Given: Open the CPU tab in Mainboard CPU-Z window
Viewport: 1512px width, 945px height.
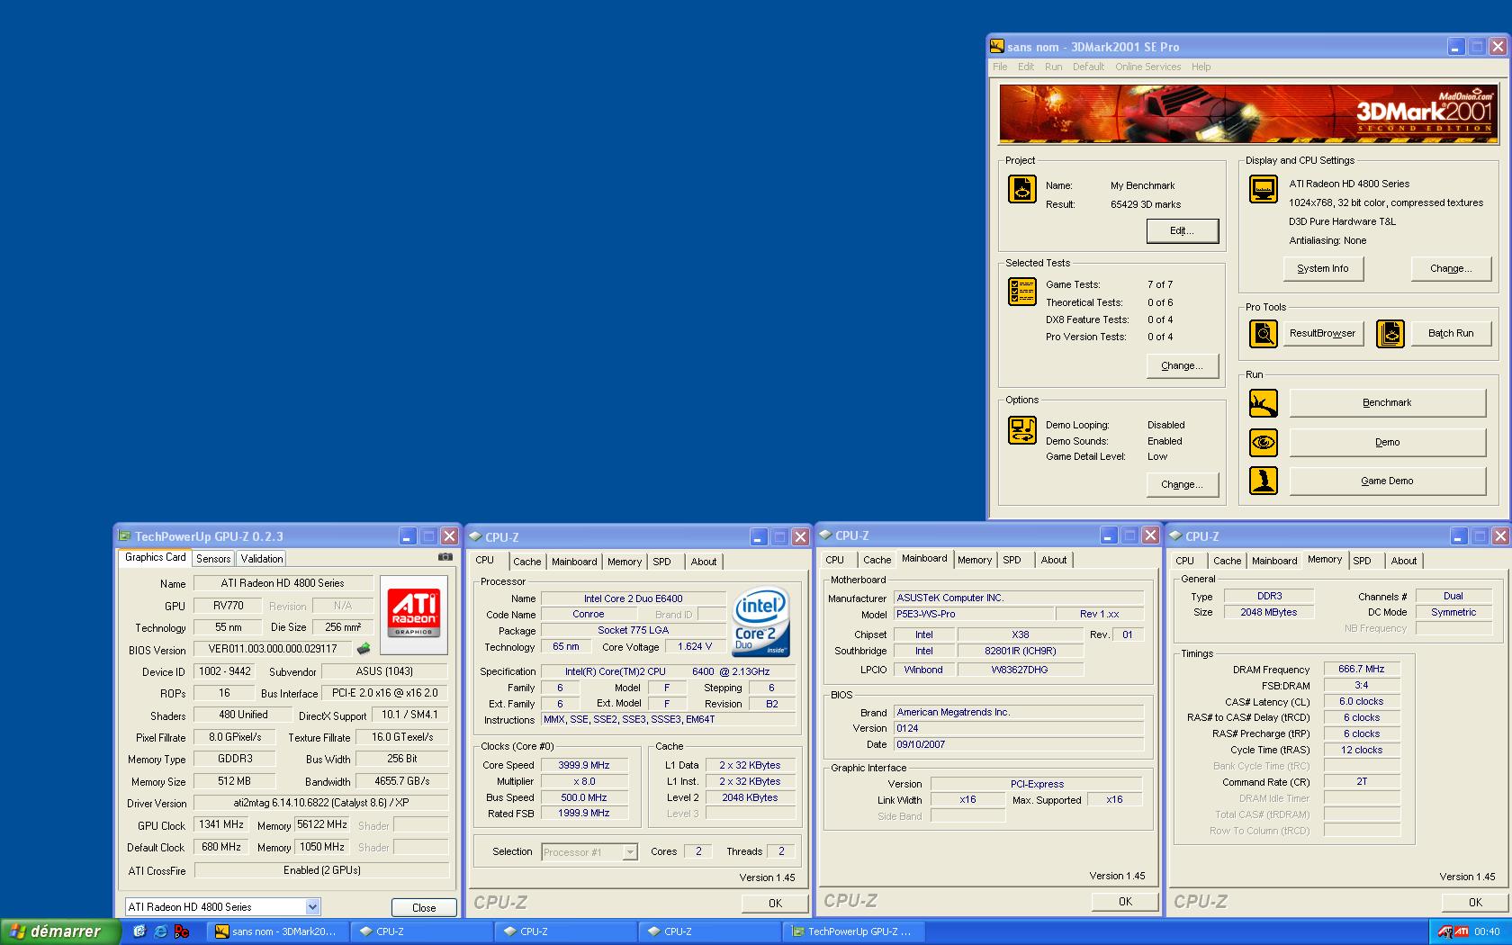Looking at the screenshot, I should 835,560.
